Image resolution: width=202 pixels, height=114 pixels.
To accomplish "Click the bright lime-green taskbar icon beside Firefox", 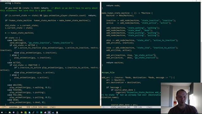I will point(26,112).
